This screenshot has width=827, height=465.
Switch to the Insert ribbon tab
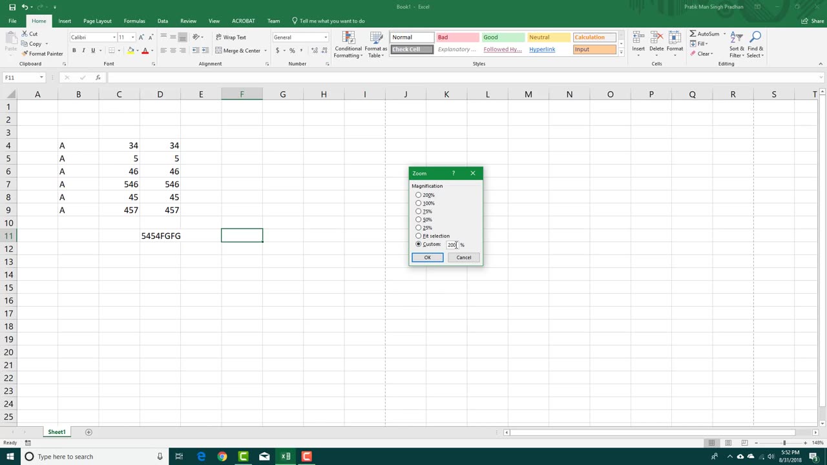(65, 21)
